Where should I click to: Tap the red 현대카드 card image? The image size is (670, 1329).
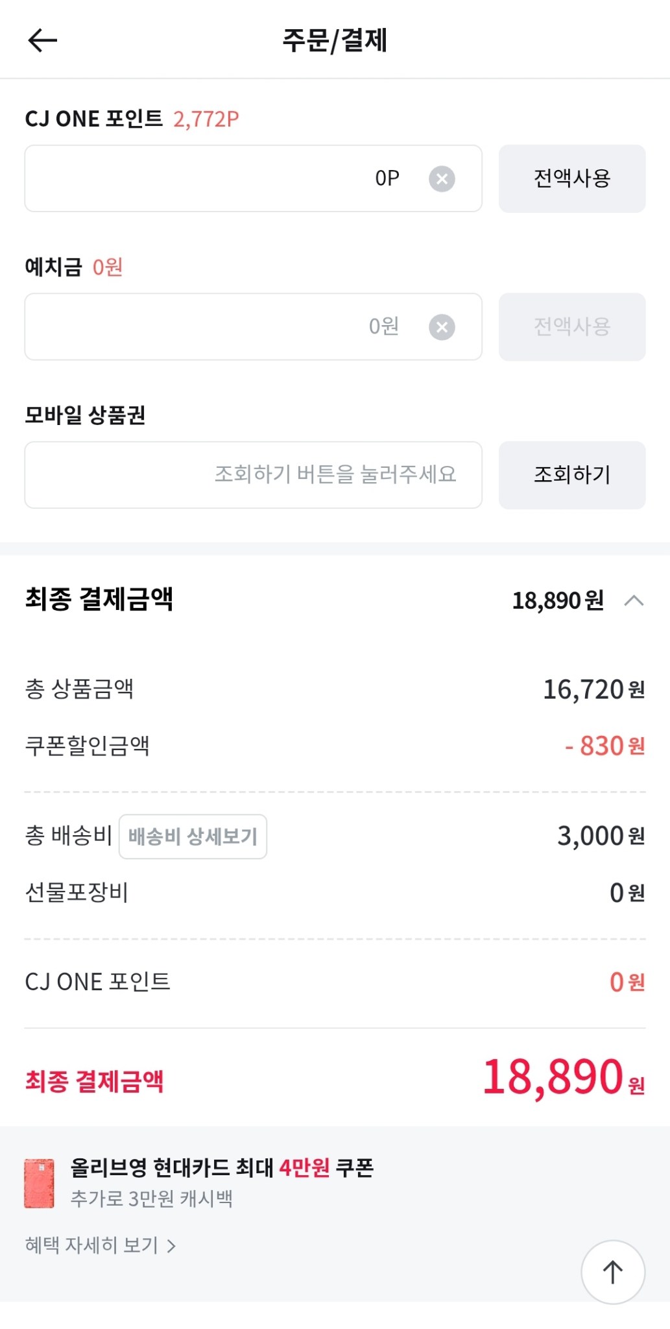[39, 1183]
